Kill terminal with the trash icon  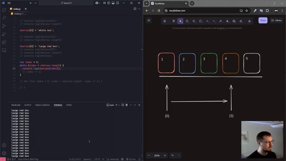point(126,105)
